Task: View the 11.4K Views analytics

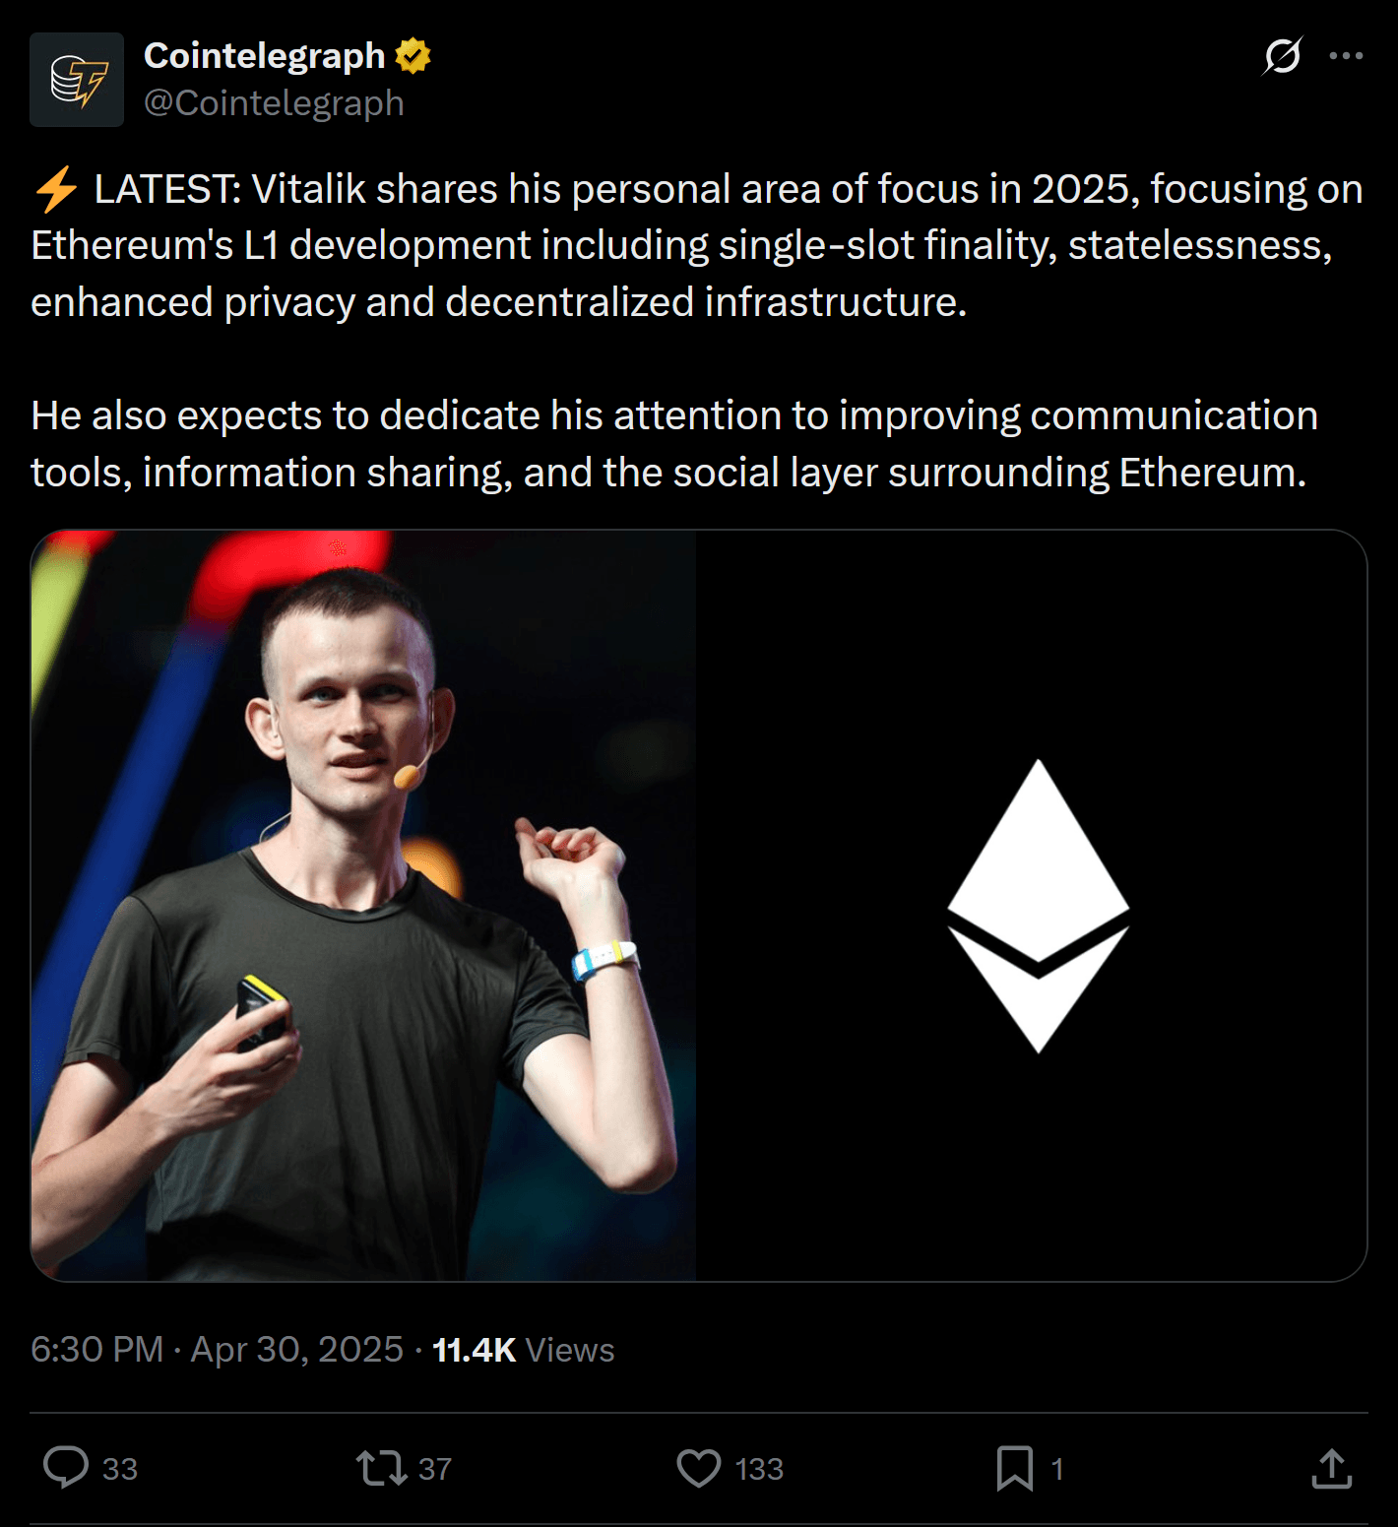Action: click(523, 1350)
